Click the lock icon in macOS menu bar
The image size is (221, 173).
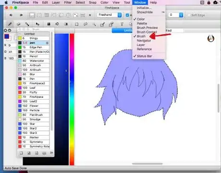point(209,2)
